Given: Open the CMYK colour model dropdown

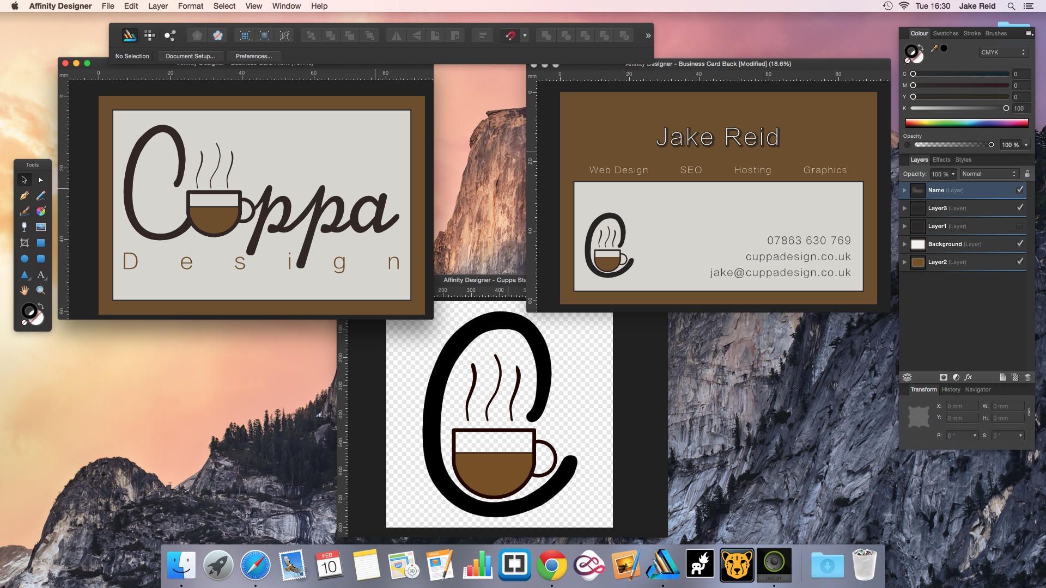Looking at the screenshot, I should [1003, 52].
